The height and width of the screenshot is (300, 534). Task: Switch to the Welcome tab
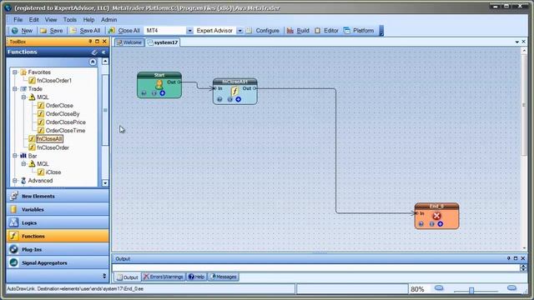(x=129, y=42)
